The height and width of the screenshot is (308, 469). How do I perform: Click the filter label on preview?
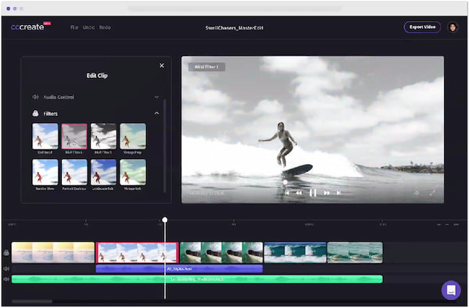pyautogui.click(x=206, y=67)
